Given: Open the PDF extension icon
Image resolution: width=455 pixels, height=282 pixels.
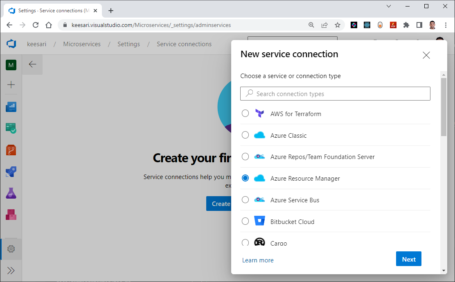Looking at the screenshot, I should (393, 25).
